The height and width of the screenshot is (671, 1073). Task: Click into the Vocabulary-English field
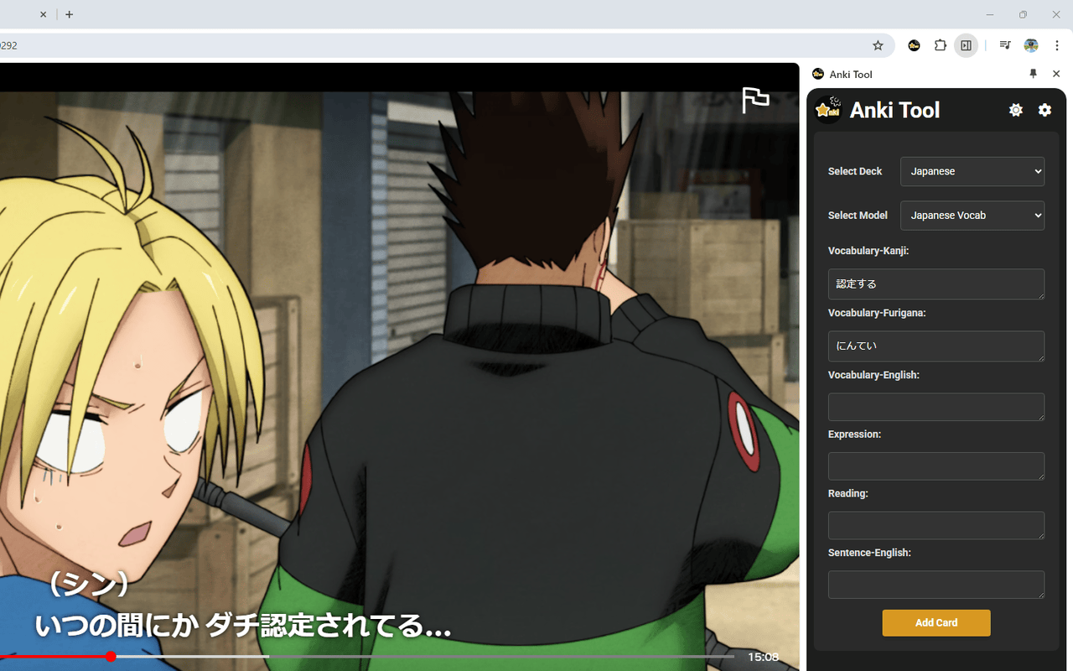(x=936, y=407)
